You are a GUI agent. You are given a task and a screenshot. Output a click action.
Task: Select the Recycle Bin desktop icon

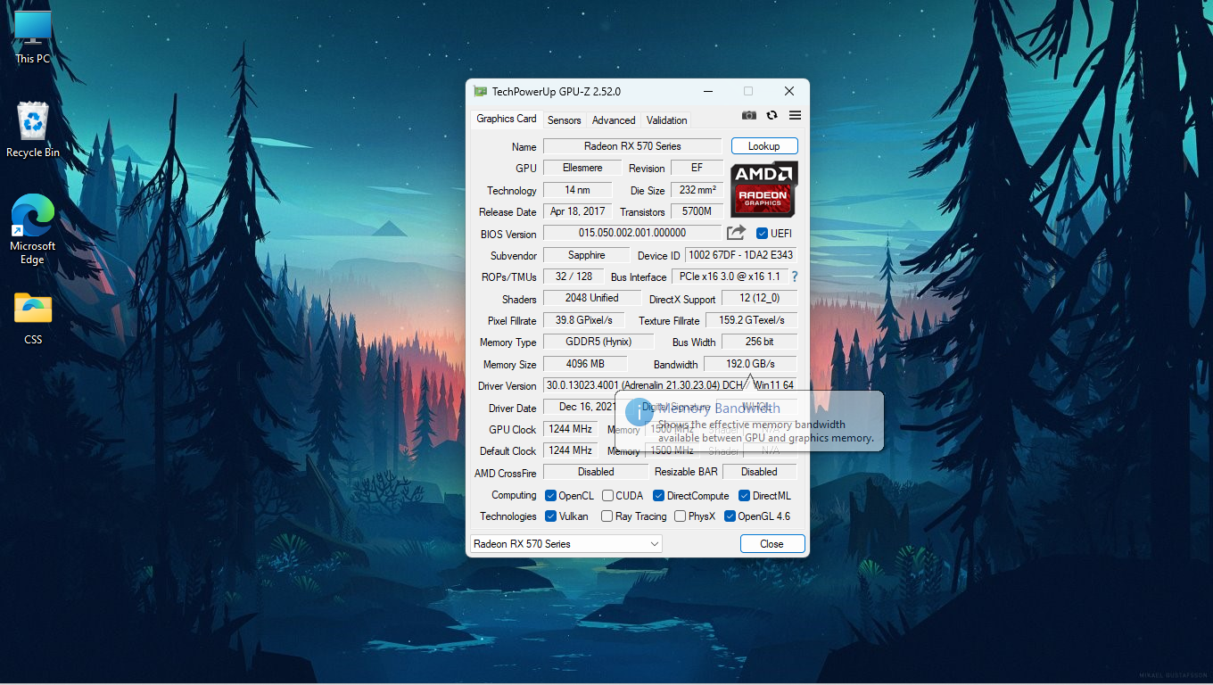[x=33, y=130]
